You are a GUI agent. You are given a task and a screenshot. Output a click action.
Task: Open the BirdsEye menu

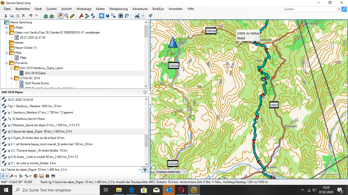[158, 9]
